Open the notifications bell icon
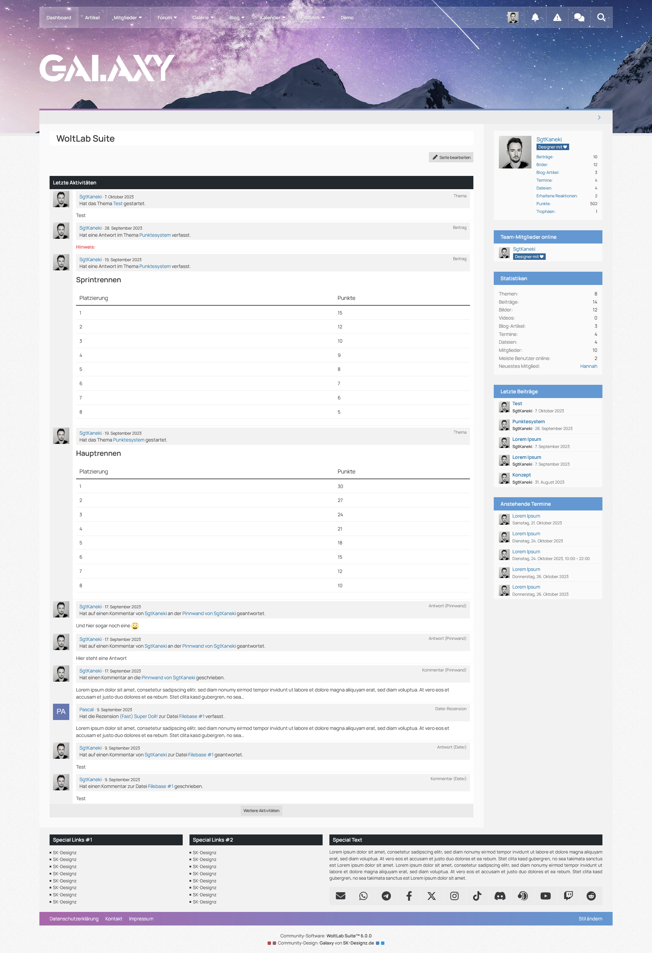Viewport: 652px width, 953px height. coord(535,17)
